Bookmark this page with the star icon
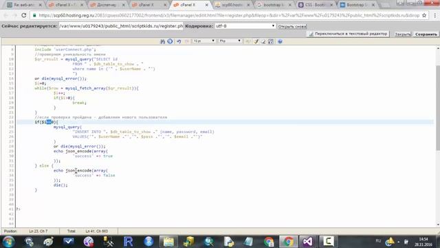The width and height of the screenshot is (440, 248). tap(424, 15)
